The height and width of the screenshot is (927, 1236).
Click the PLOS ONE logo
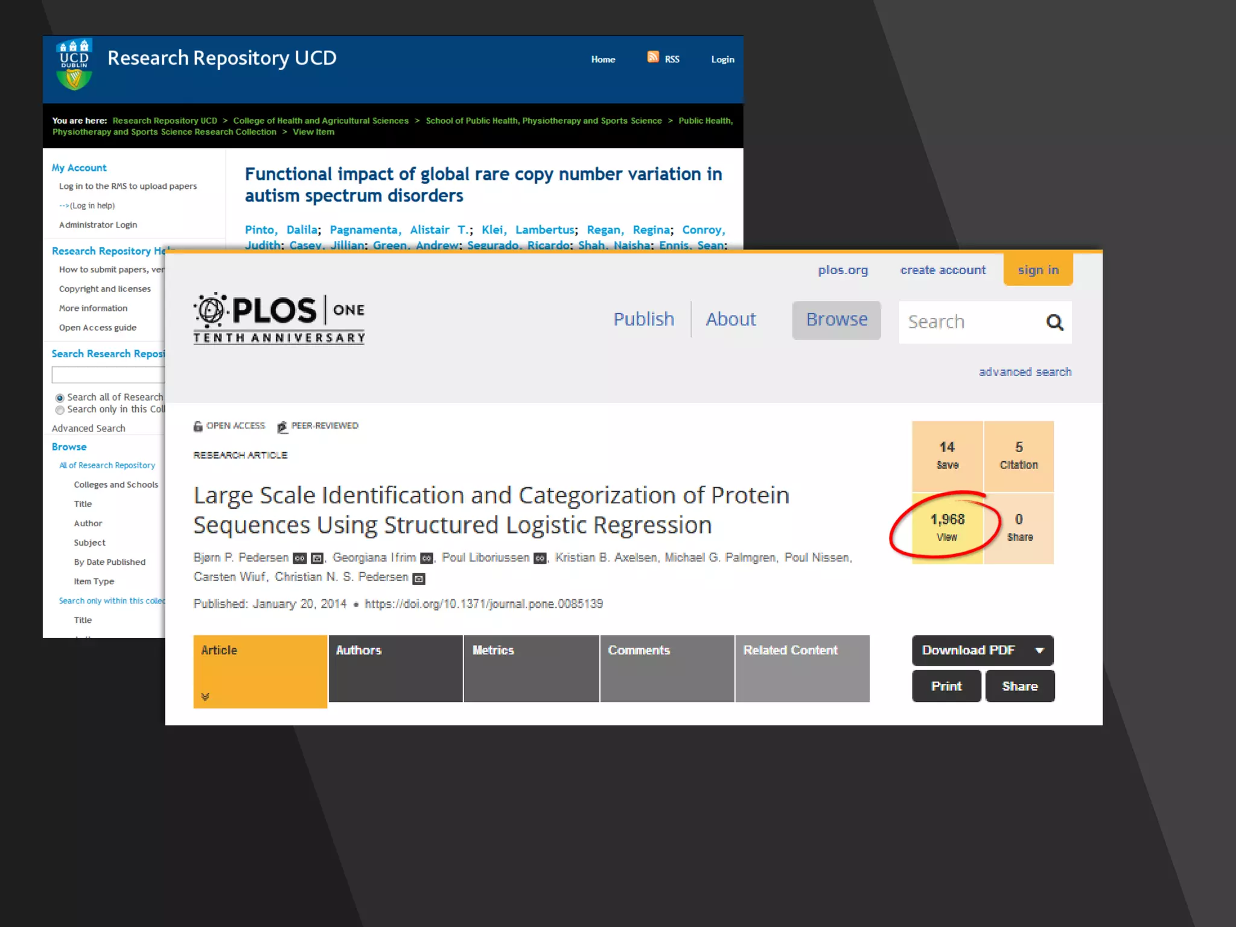click(279, 319)
